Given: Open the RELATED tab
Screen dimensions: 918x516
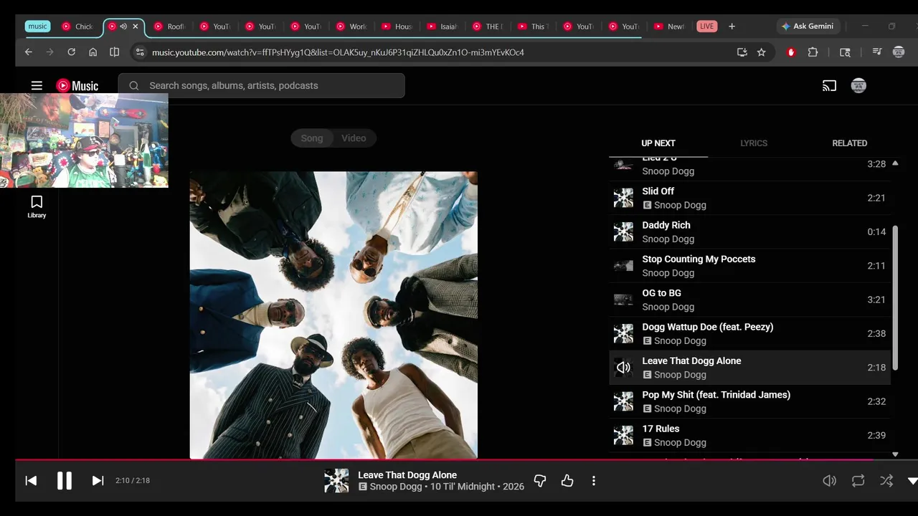Looking at the screenshot, I should point(850,143).
